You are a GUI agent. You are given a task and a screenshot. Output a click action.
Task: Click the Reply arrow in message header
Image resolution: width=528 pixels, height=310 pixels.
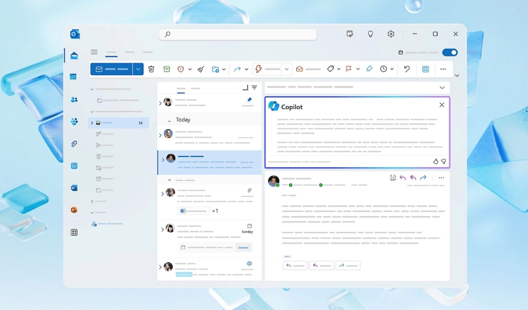[403, 177]
